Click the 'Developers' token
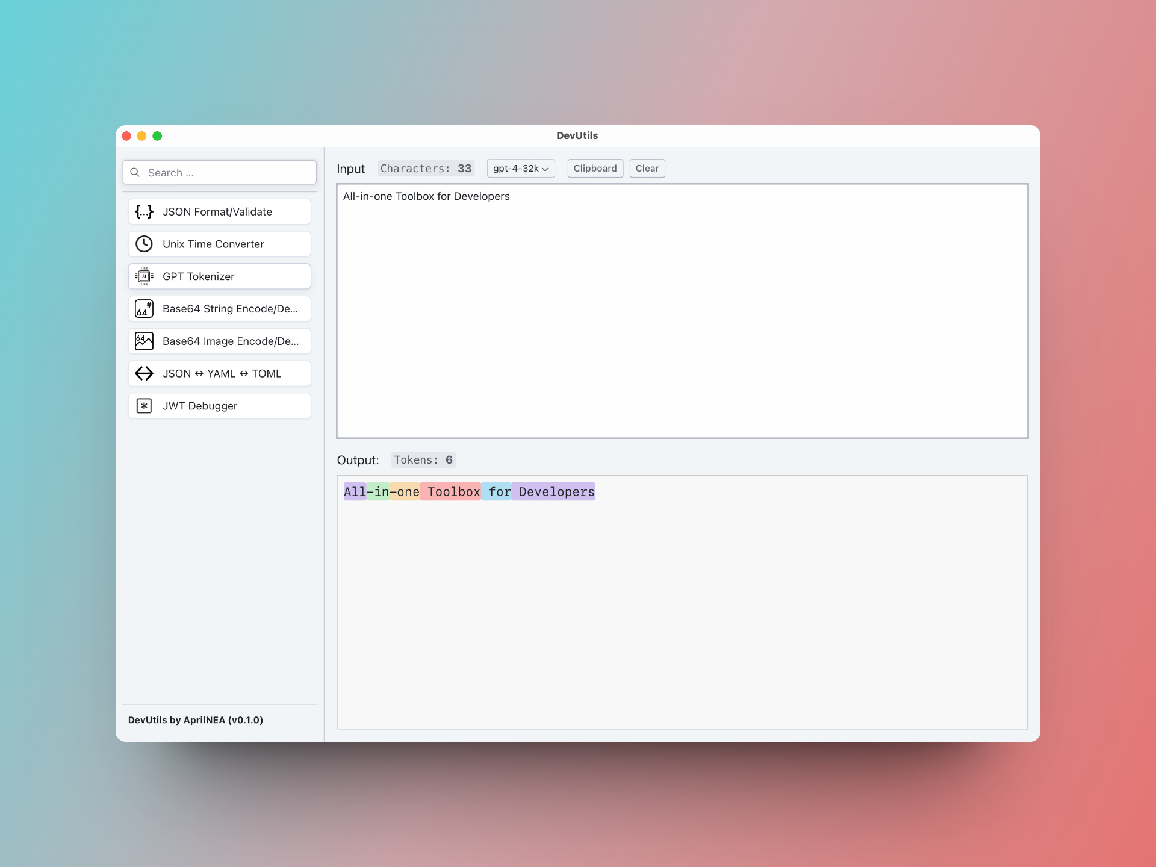This screenshot has width=1156, height=867. click(553, 492)
